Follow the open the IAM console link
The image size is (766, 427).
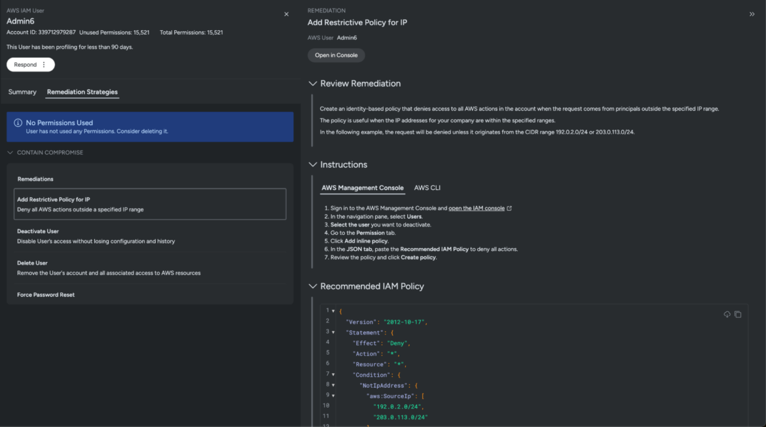[476, 208]
